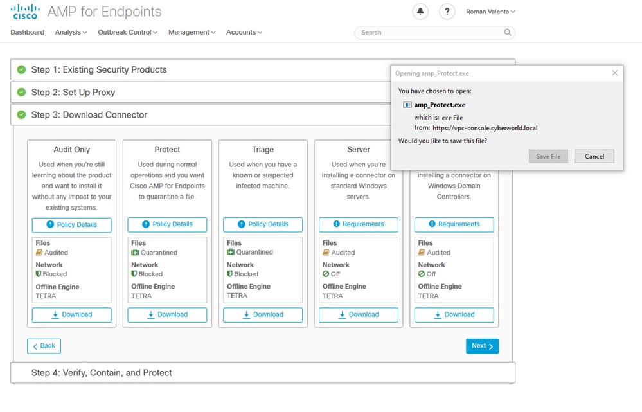This screenshot has height=412, width=642.
Task: View Requirements for the Domain Controller connector
Action: 454,224
